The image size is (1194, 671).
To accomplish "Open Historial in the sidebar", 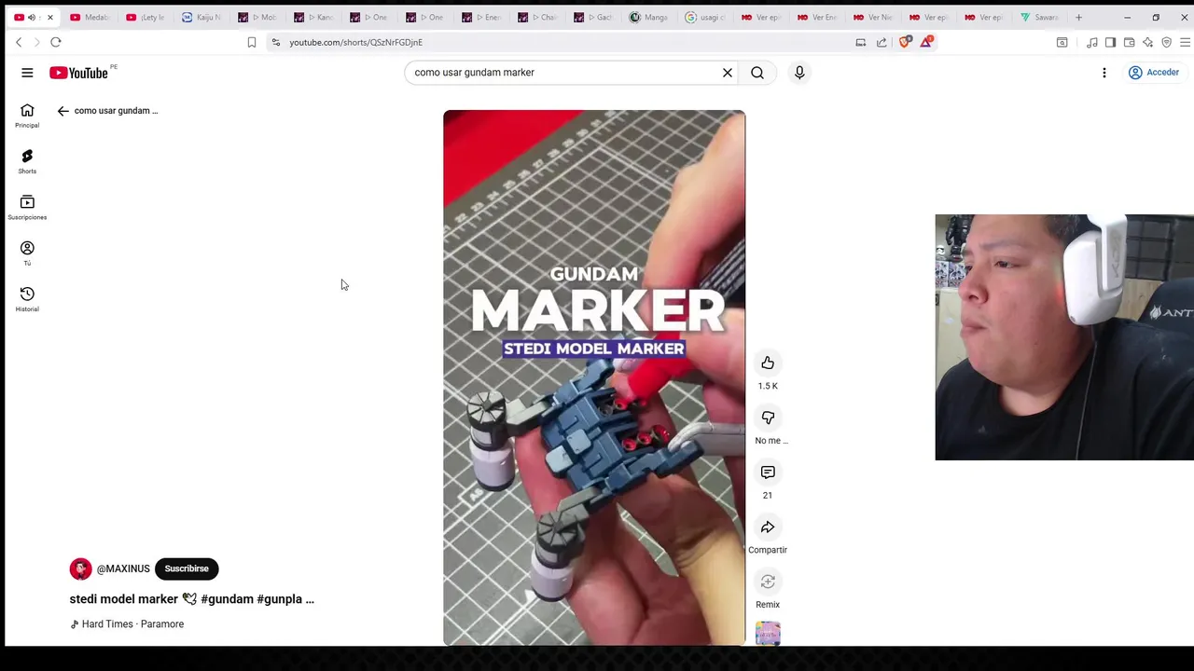I will [x=27, y=298].
